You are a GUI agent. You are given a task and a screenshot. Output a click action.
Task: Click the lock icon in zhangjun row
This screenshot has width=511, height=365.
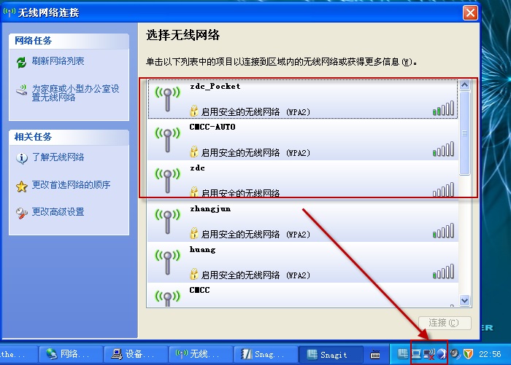click(194, 233)
